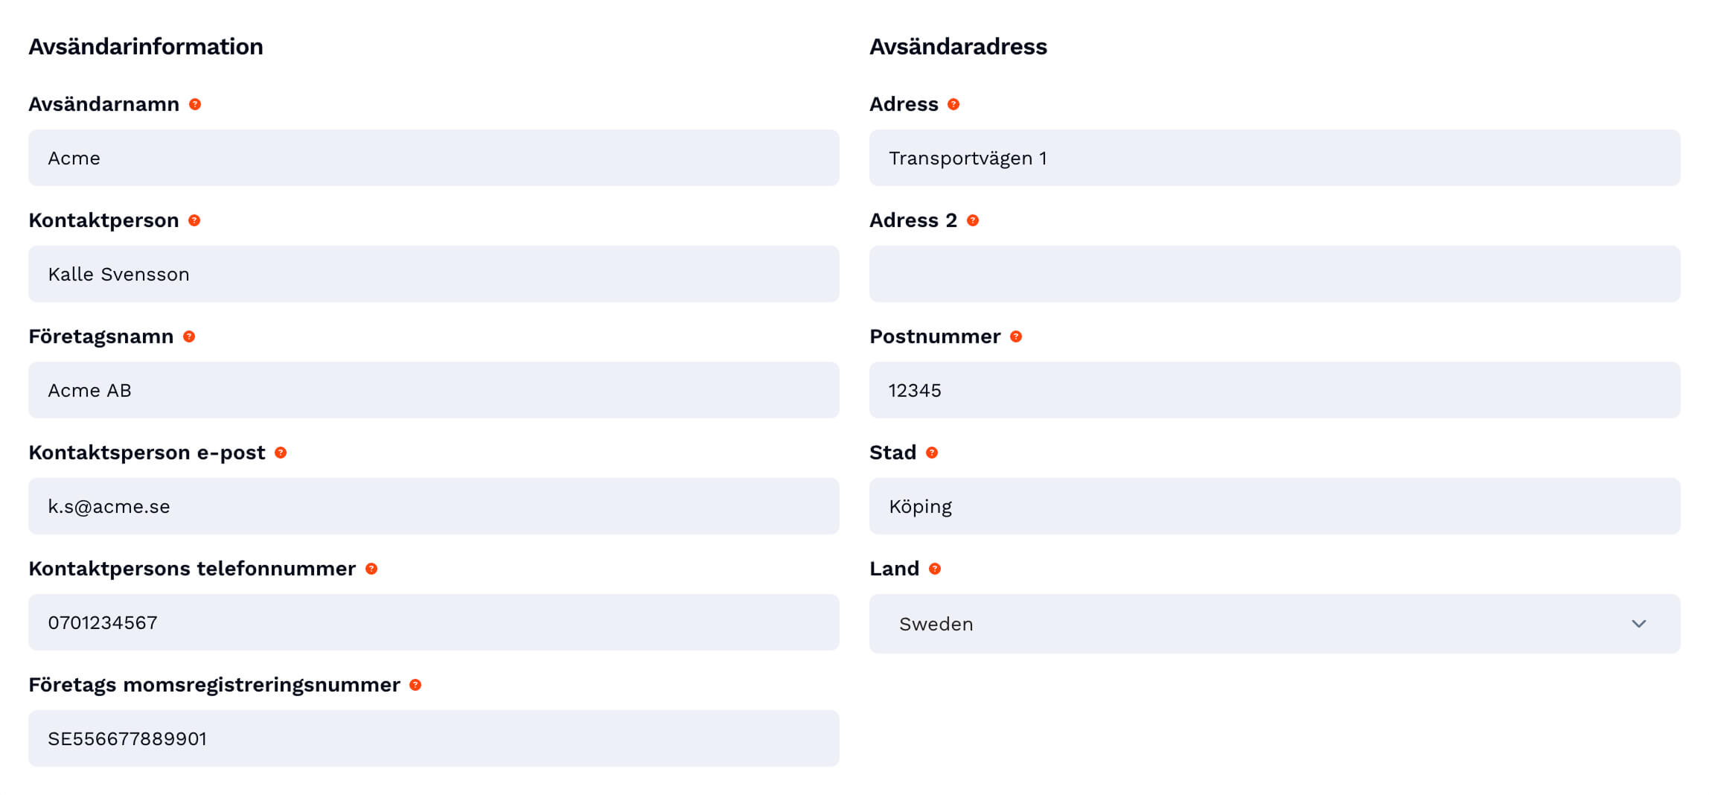1709x795 pixels.
Task: Select the Företagsnamn field with Acme AB
Action: [x=433, y=390]
